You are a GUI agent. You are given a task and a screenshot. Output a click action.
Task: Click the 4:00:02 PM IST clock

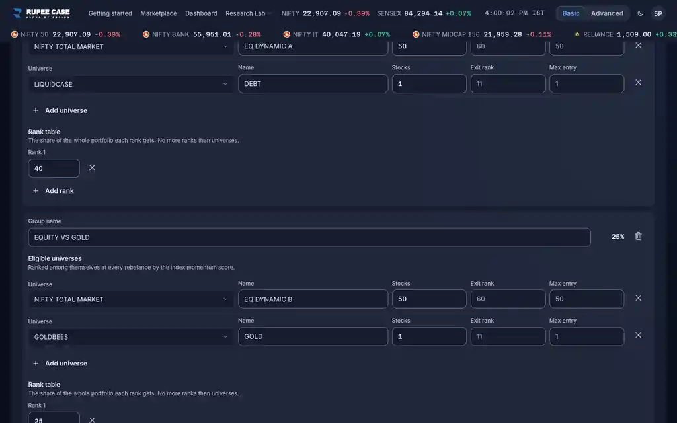tap(514, 13)
